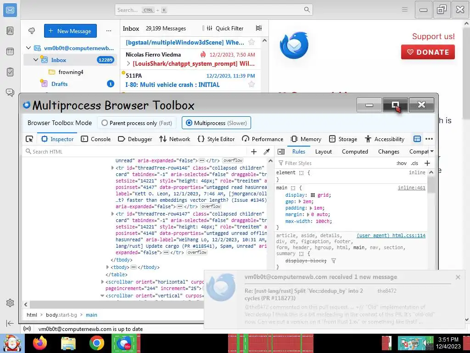Viewport: 470px width, 353px height.
Task: Open the Mail space icon in Thunderbird sidebar
Action: pos(10,10)
